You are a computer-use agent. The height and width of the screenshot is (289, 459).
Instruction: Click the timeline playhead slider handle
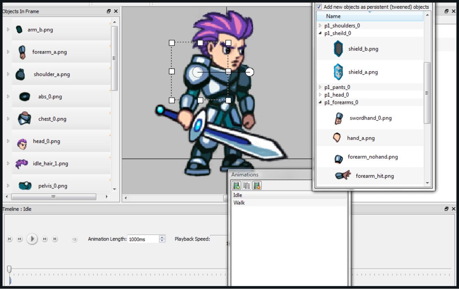[x=9, y=269]
